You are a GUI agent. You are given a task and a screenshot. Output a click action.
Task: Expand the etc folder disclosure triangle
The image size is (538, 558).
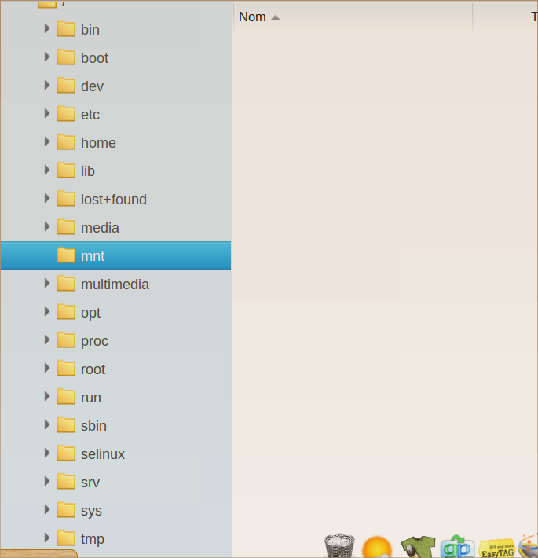click(46, 113)
